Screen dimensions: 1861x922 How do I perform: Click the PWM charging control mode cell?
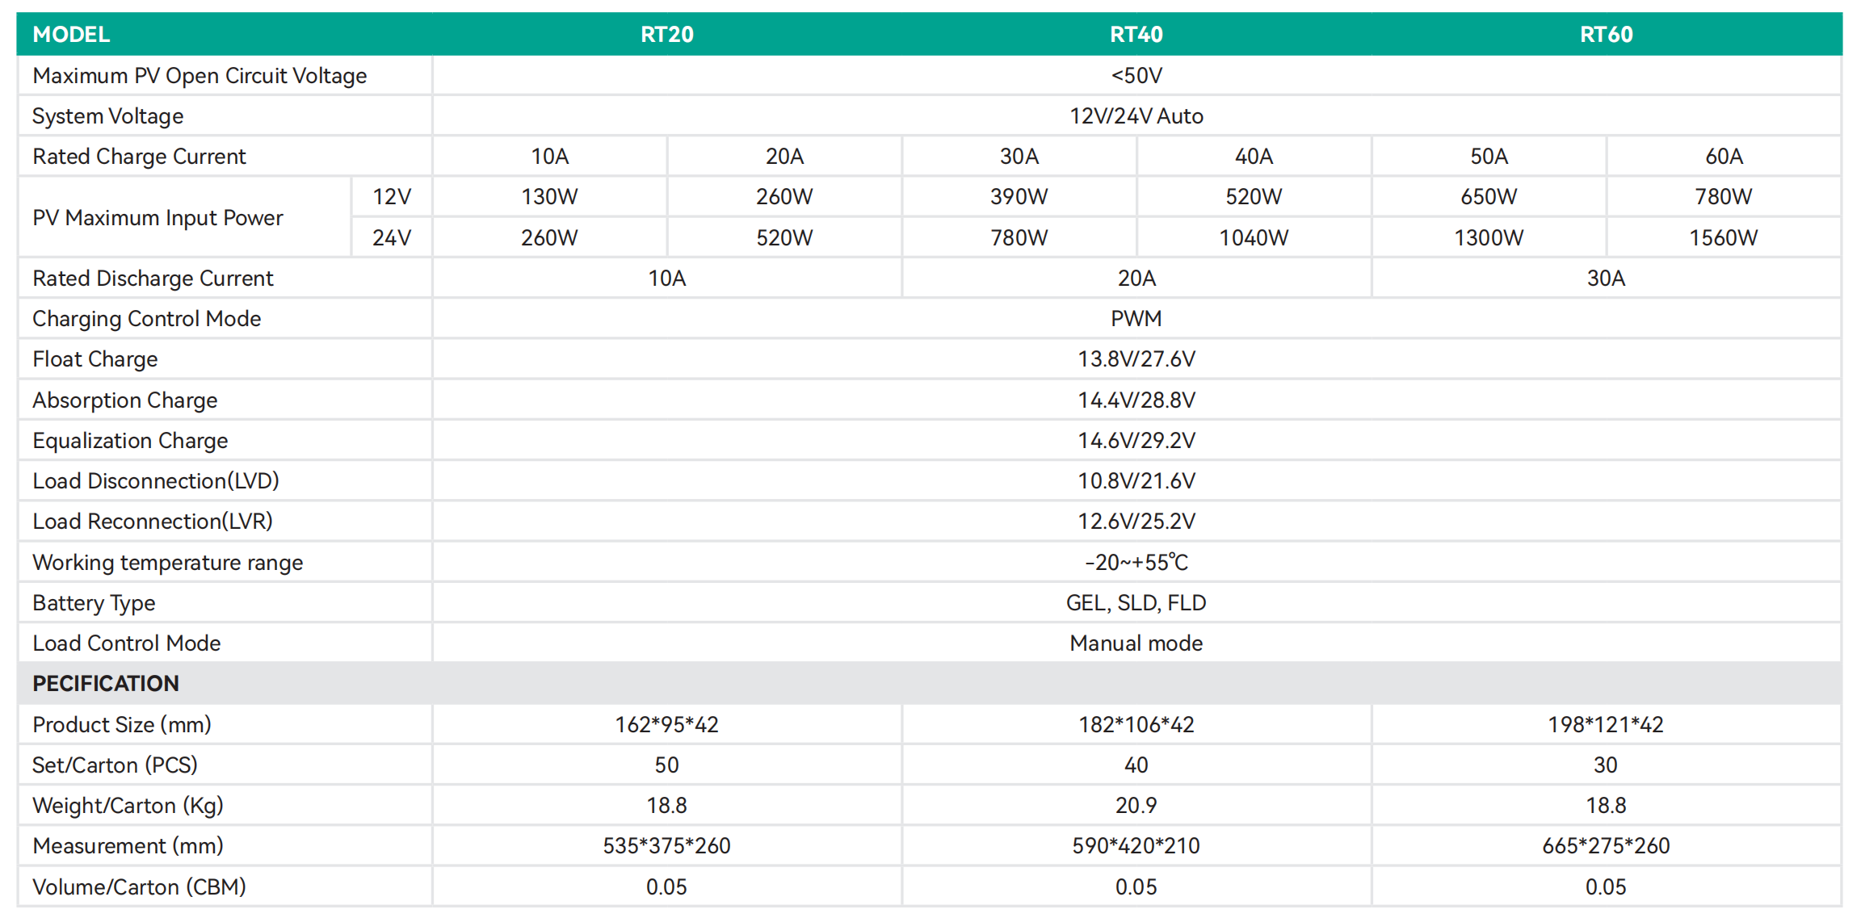tap(1136, 319)
